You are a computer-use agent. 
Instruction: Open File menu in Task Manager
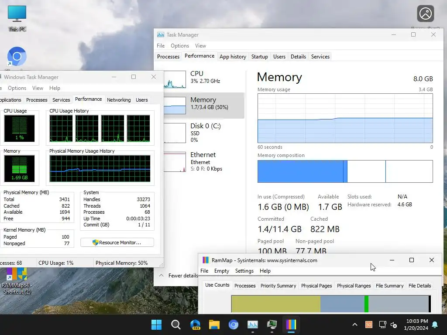[161, 45]
